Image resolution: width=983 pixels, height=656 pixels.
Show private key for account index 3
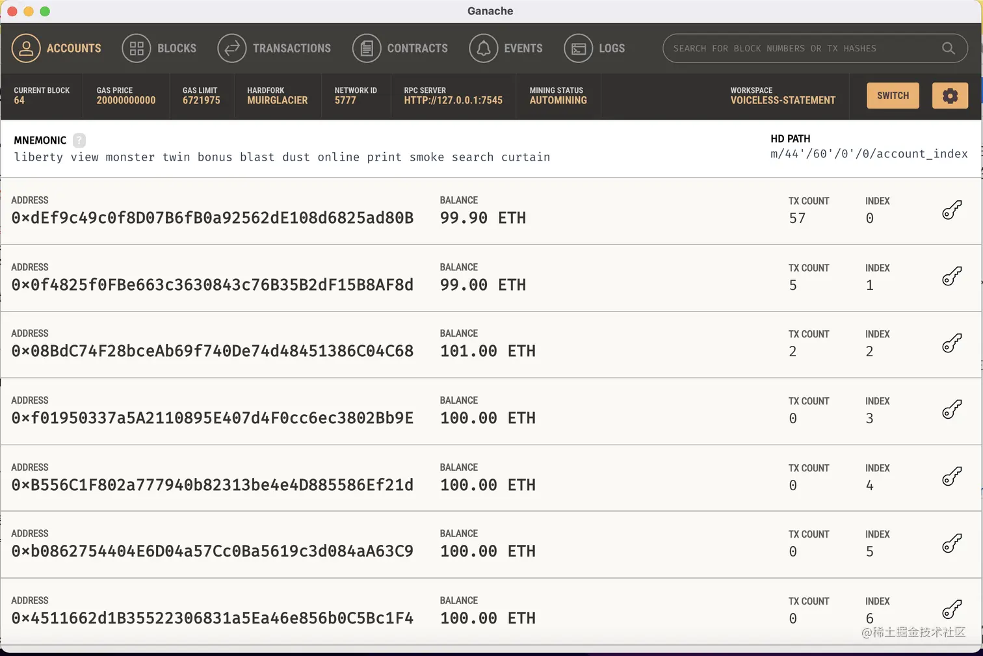pyautogui.click(x=952, y=410)
